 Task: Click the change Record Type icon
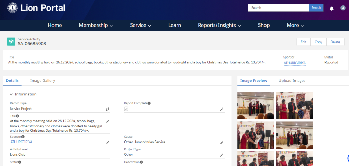pyautogui.click(x=107, y=109)
